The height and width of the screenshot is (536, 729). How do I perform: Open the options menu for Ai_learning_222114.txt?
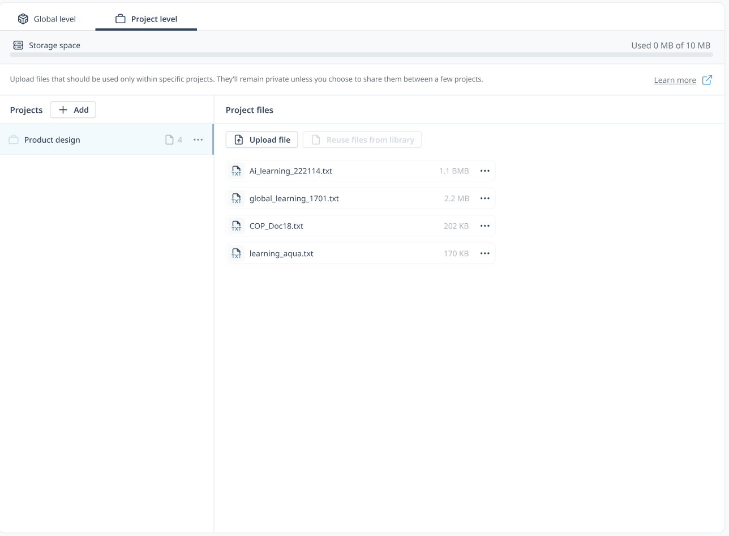click(x=484, y=171)
